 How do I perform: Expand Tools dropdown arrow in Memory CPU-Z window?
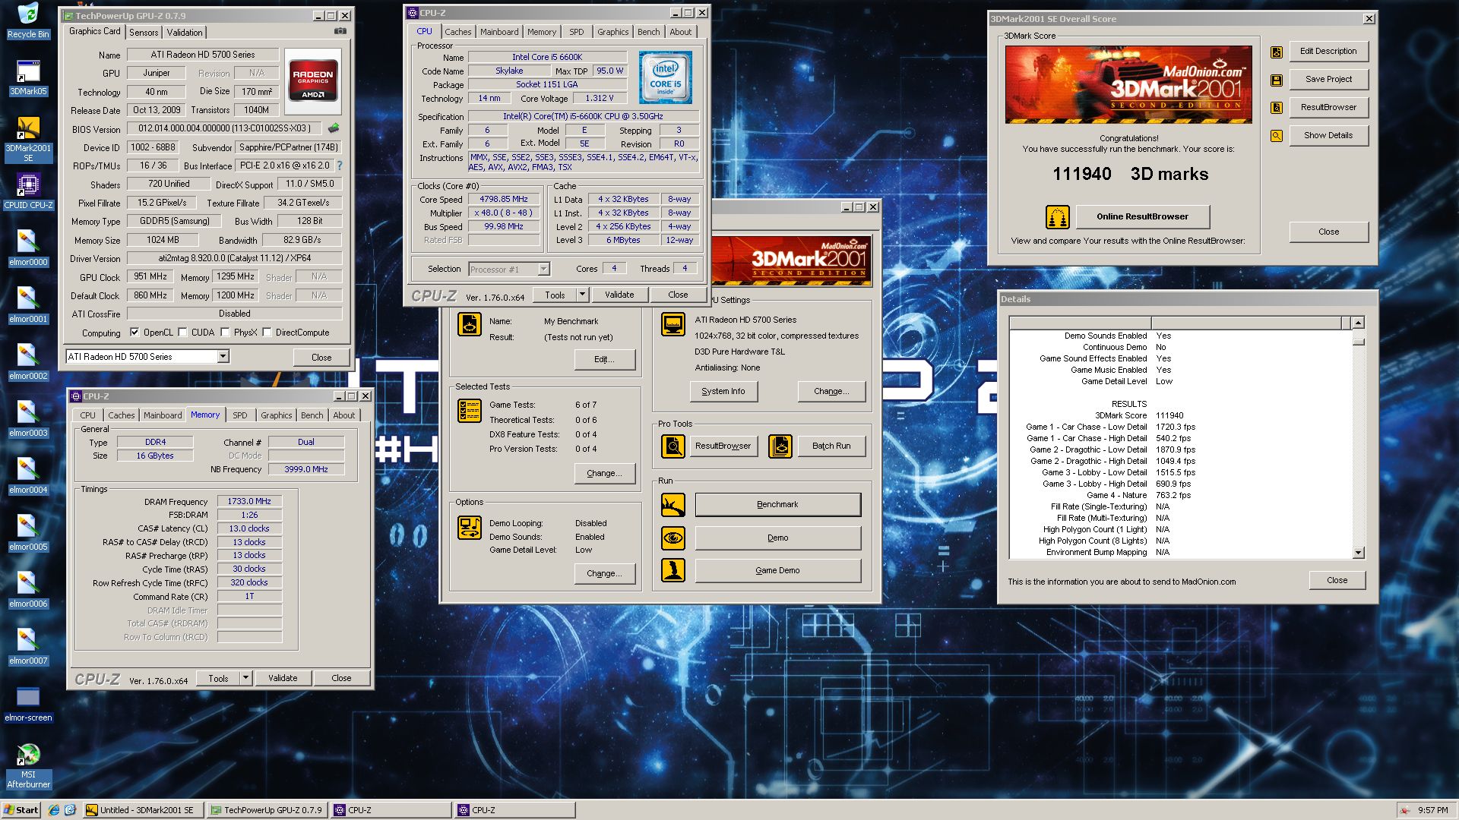point(245,678)
